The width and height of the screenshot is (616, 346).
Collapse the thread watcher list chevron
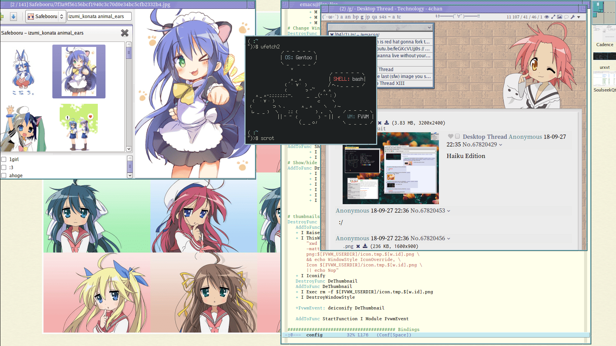[429, 28]
